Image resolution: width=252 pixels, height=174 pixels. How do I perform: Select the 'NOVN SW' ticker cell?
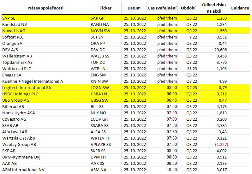click(x=105, y=31)
